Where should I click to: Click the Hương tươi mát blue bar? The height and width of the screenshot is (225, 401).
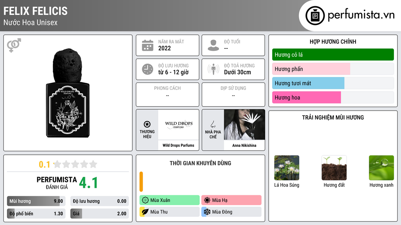coord(308,83)
